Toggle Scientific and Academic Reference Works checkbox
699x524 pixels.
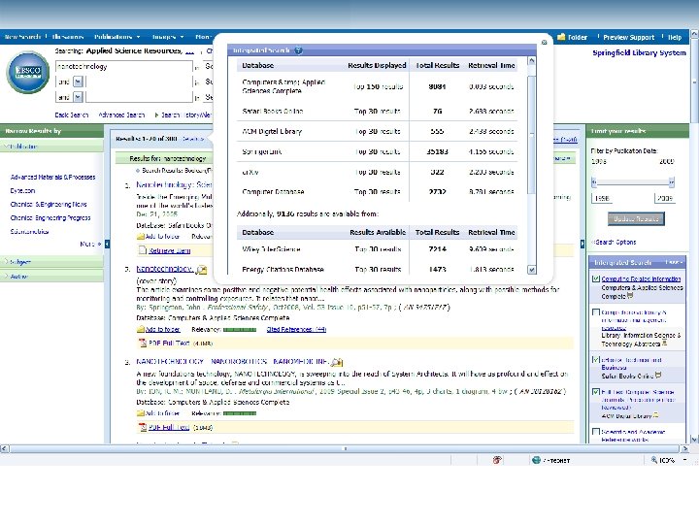click(595, 432)
